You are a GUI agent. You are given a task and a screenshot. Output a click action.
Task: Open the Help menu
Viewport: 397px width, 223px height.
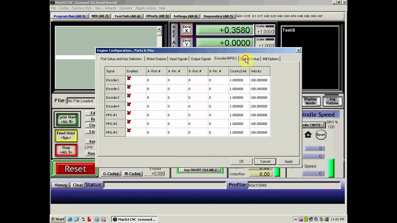pyautogui.click(x=162, y=8)
